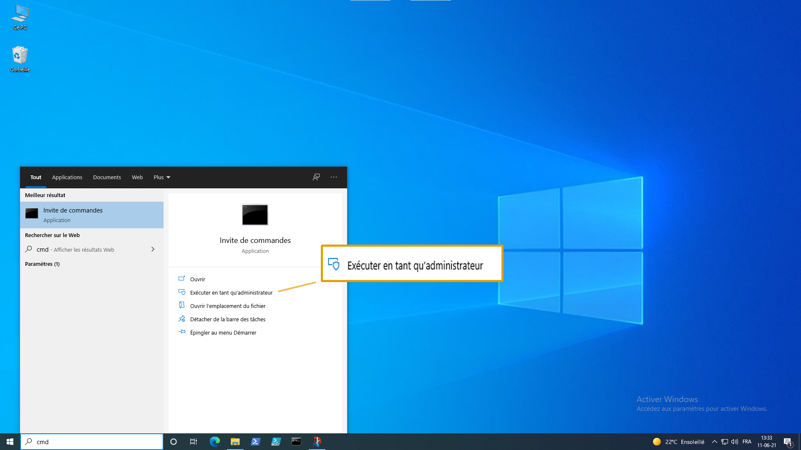Click the Cortana circle icon
Screen dimensions: 801x450
pos(174,442)
